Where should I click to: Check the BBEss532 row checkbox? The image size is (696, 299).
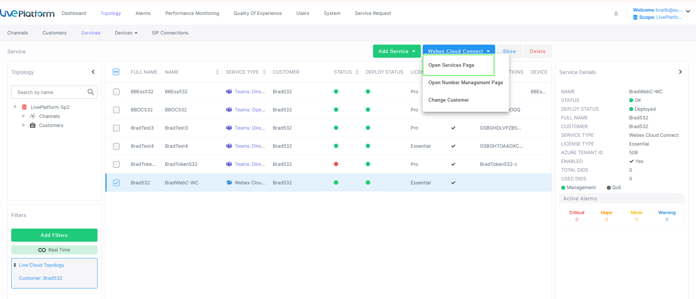click(x=116, y=92)
